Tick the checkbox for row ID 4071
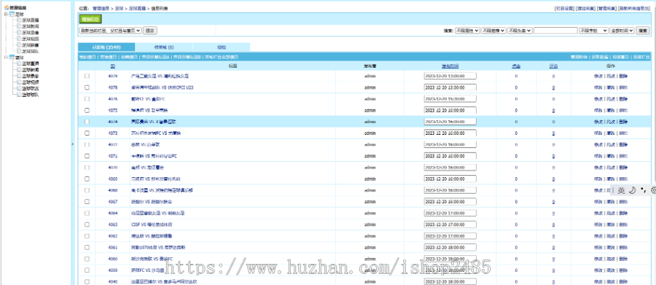This screenshot has height=285, width=656. pos(87,156)
